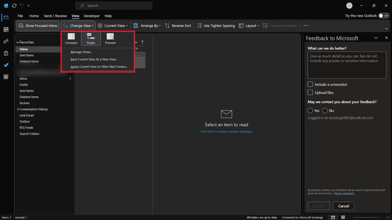Open the Layout dropdown
392x220 pixels.
click(x=249, y=26)
